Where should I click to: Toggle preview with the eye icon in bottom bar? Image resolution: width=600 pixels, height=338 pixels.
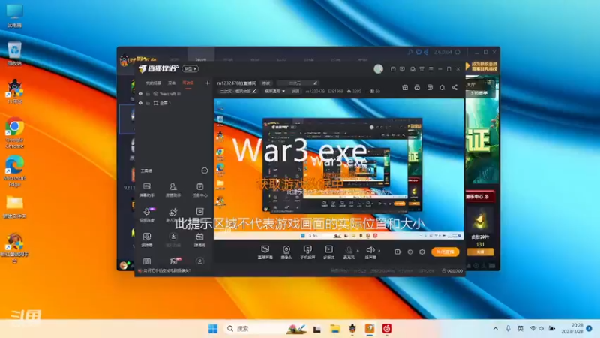[x=410, y=252]
